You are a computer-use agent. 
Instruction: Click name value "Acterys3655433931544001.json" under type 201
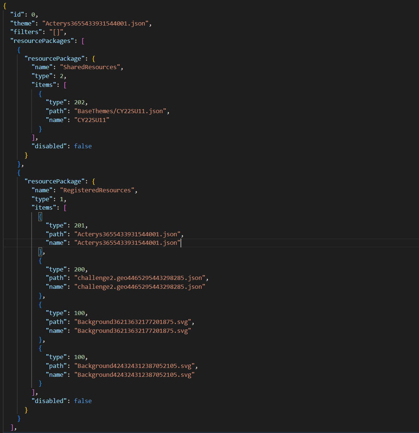[x=127, y=243]
